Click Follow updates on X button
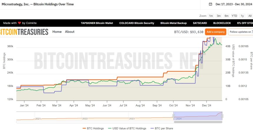Image resolution: width=253 pixels, height=130 pixels. 241,32
